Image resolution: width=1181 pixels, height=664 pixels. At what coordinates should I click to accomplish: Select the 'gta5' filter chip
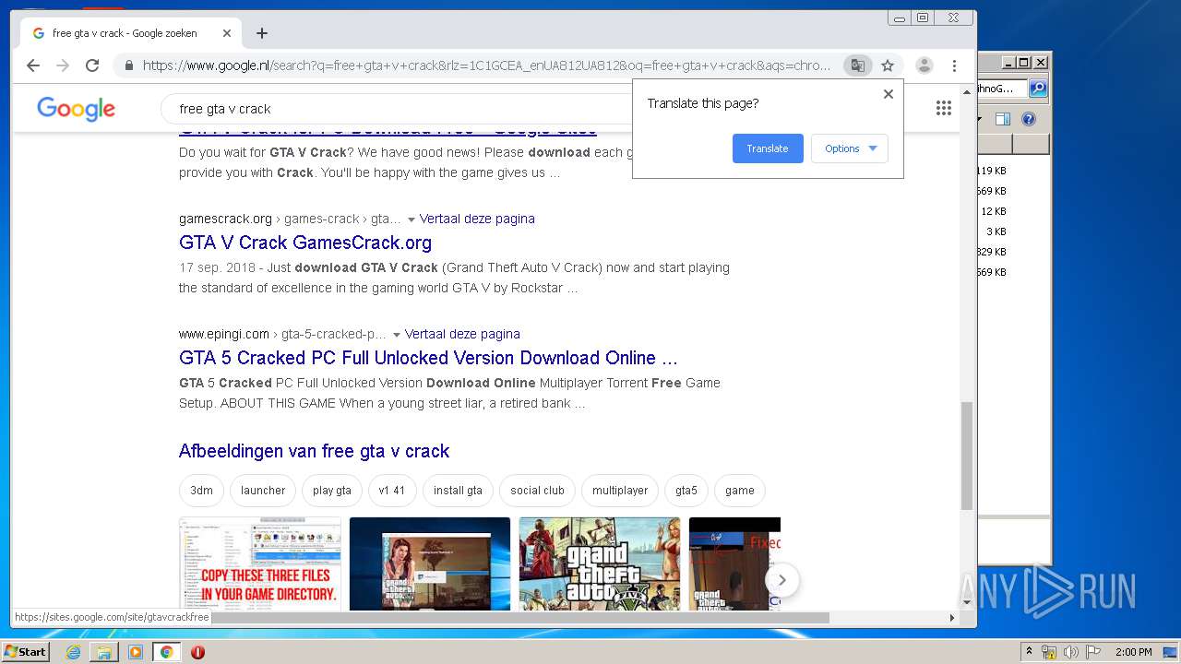click(686, 491)
